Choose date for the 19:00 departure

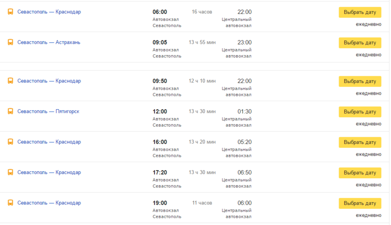[x=360, y=203]
